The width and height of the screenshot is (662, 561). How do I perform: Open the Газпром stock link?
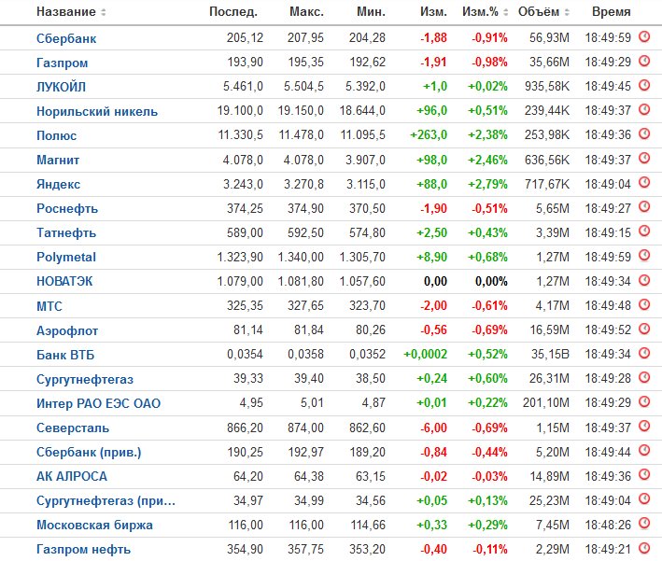[62, 63]
